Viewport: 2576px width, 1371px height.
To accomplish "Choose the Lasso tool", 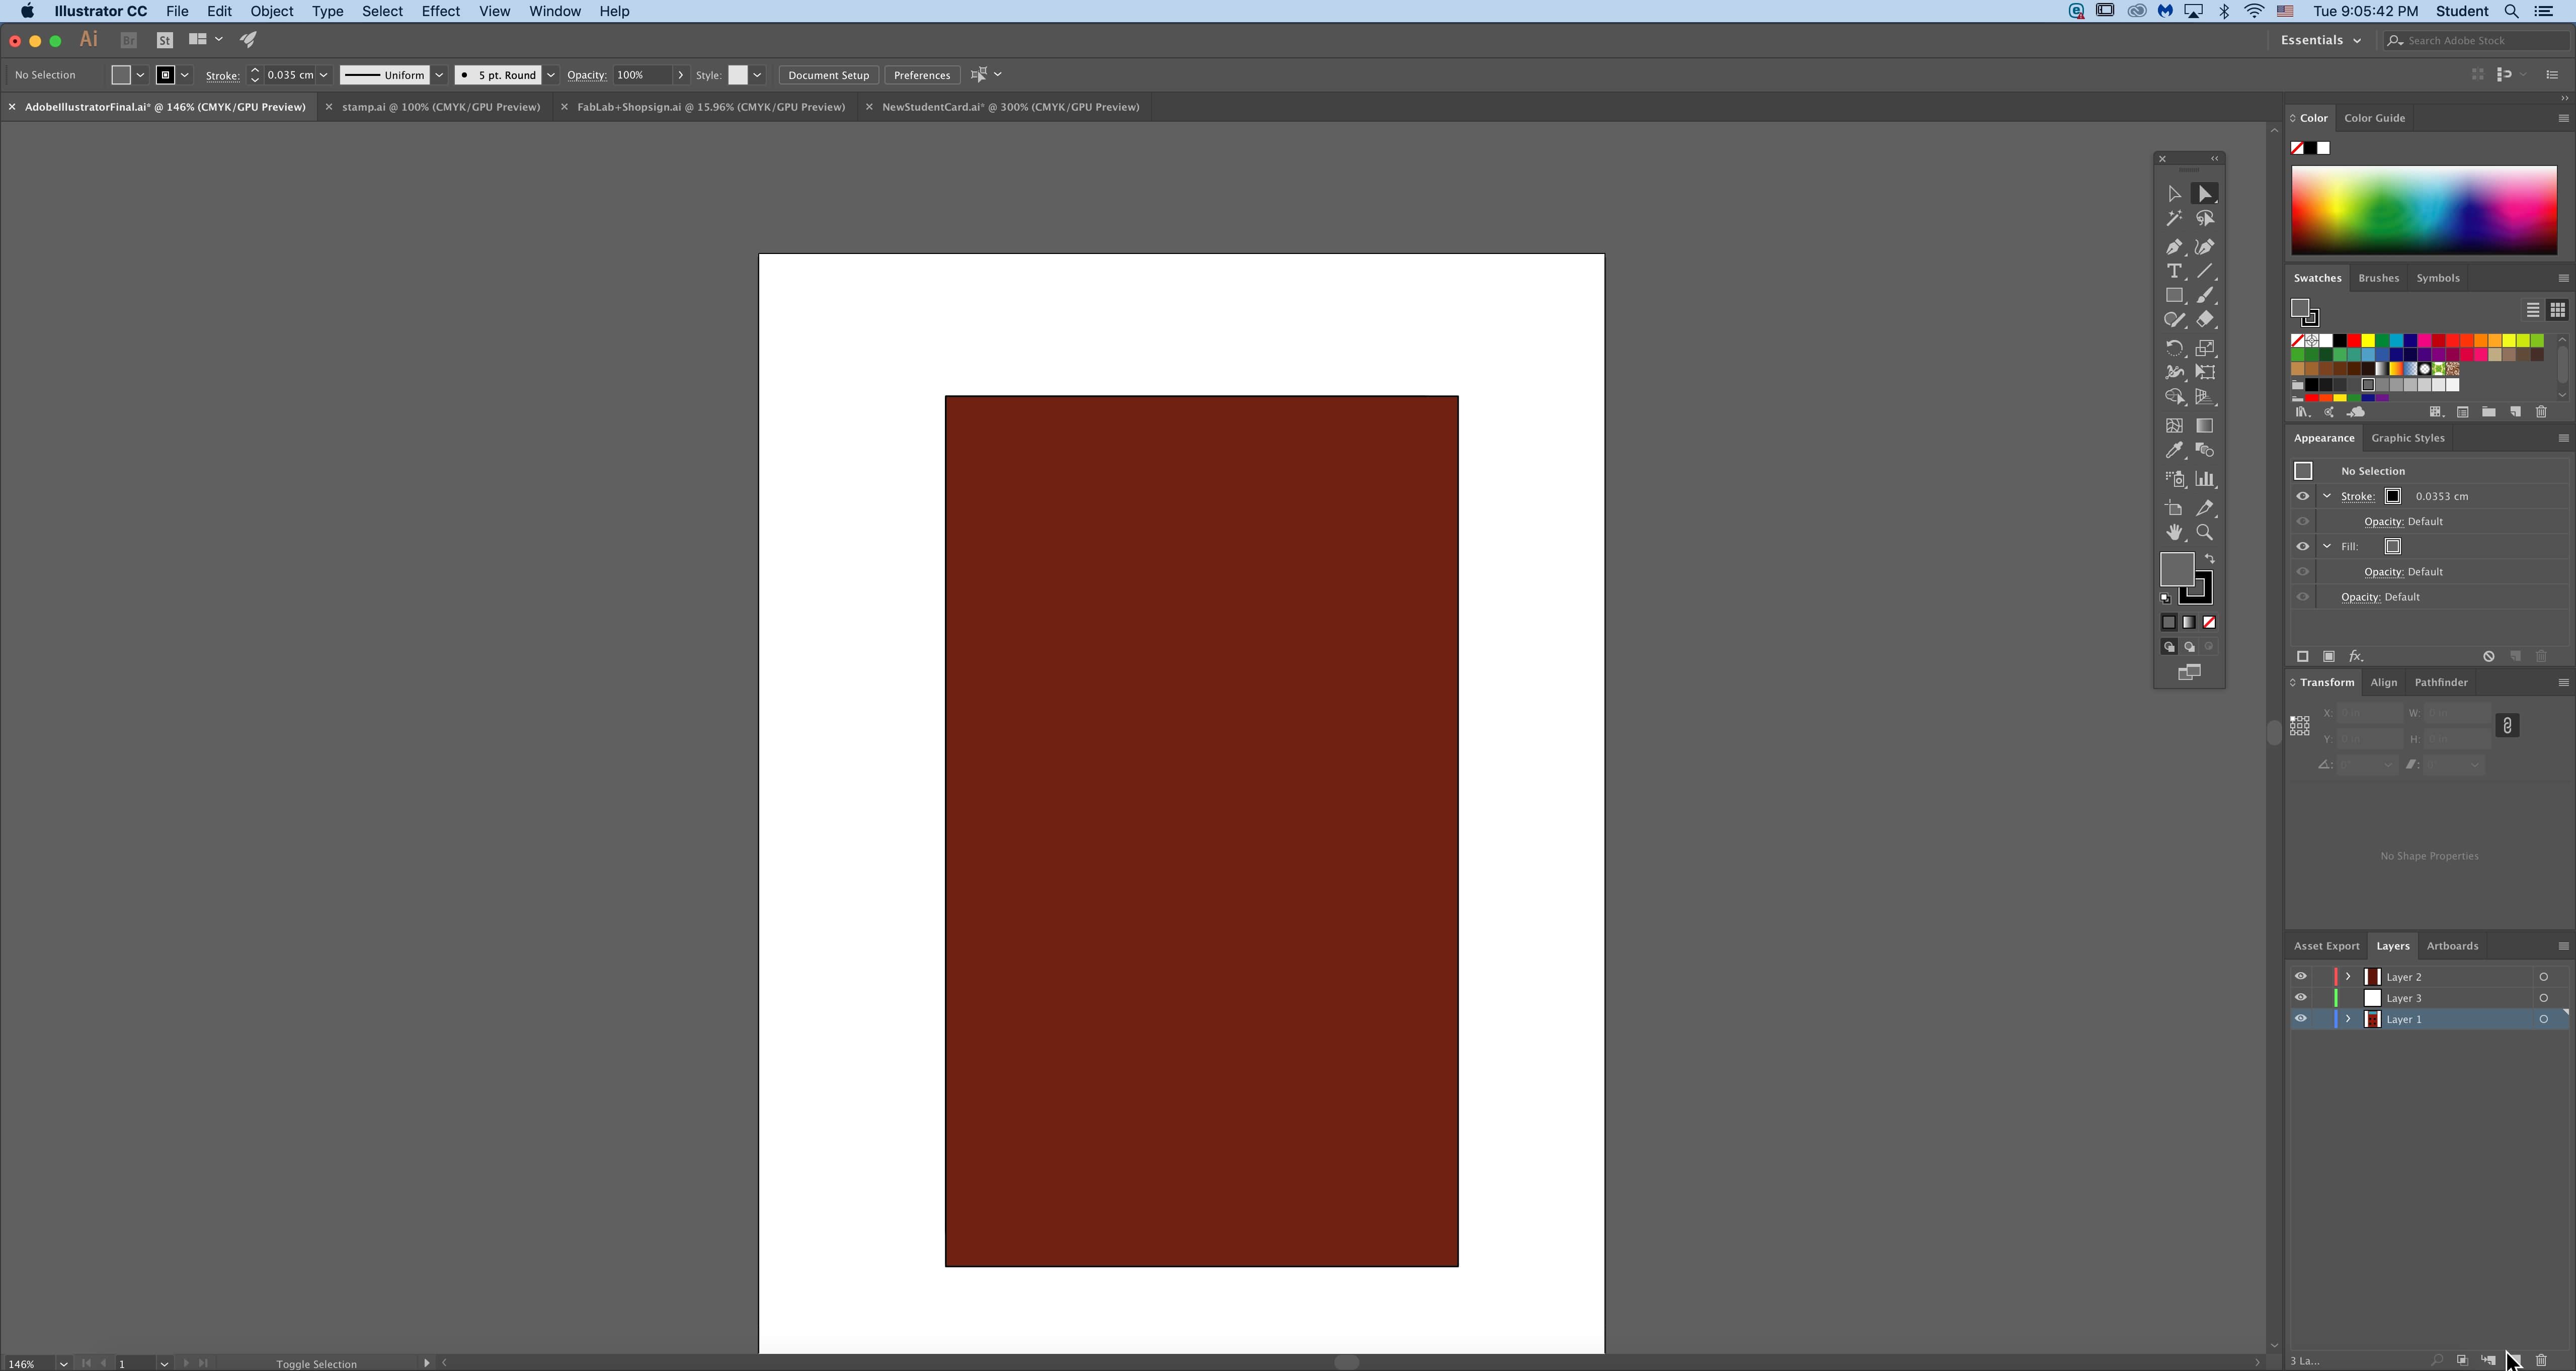I will 2205,219.
